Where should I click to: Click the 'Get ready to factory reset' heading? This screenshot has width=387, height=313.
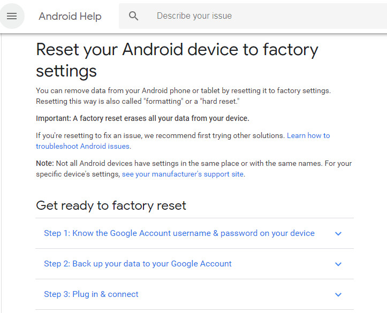pyautogui.click(x=111, y=205)
